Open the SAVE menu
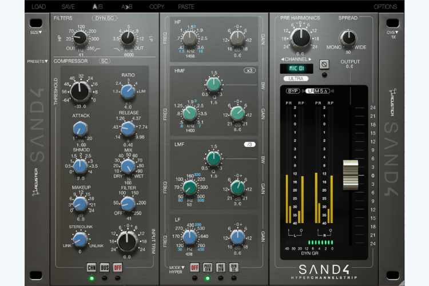This screenshot has height=286, width=429. [68, 6]
